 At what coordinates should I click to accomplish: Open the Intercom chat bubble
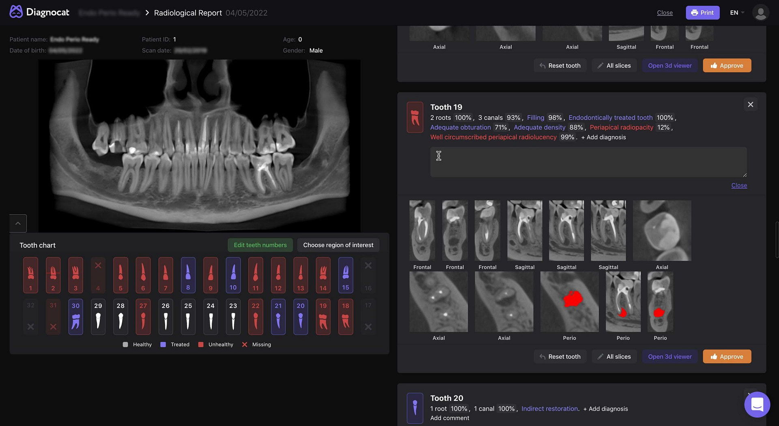[757, 405]
